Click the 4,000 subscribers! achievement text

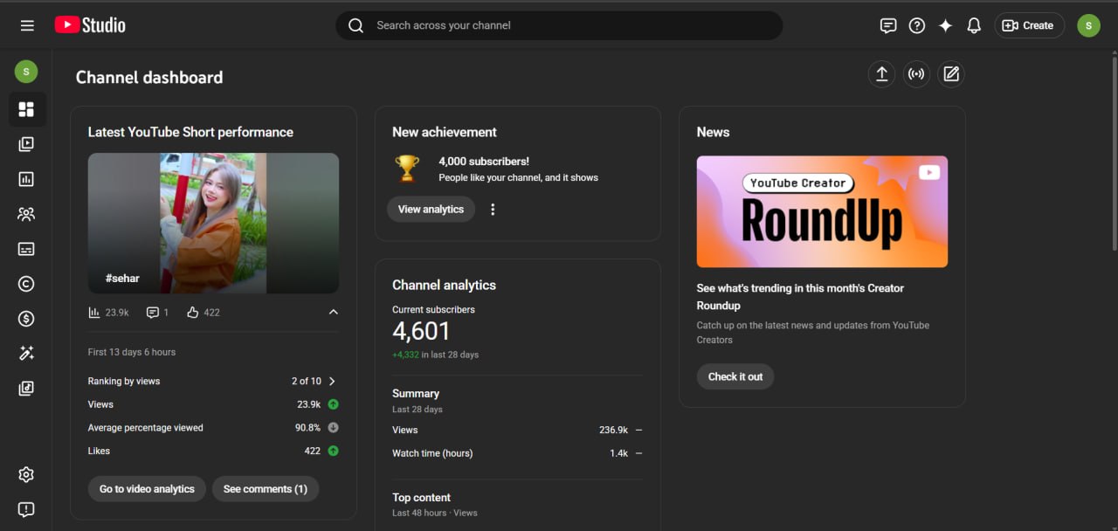(x=484, y=162)
